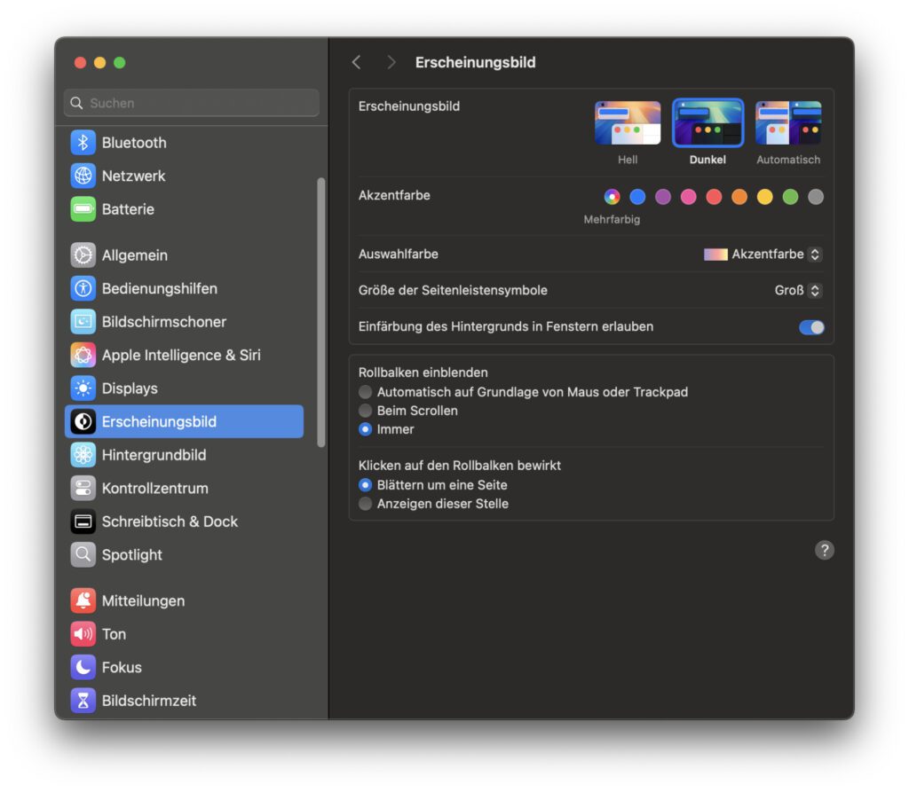Click the help question mark button
The width and height of the screenshot is (909, 792).
pyautogui.click(x=824, y=550)
